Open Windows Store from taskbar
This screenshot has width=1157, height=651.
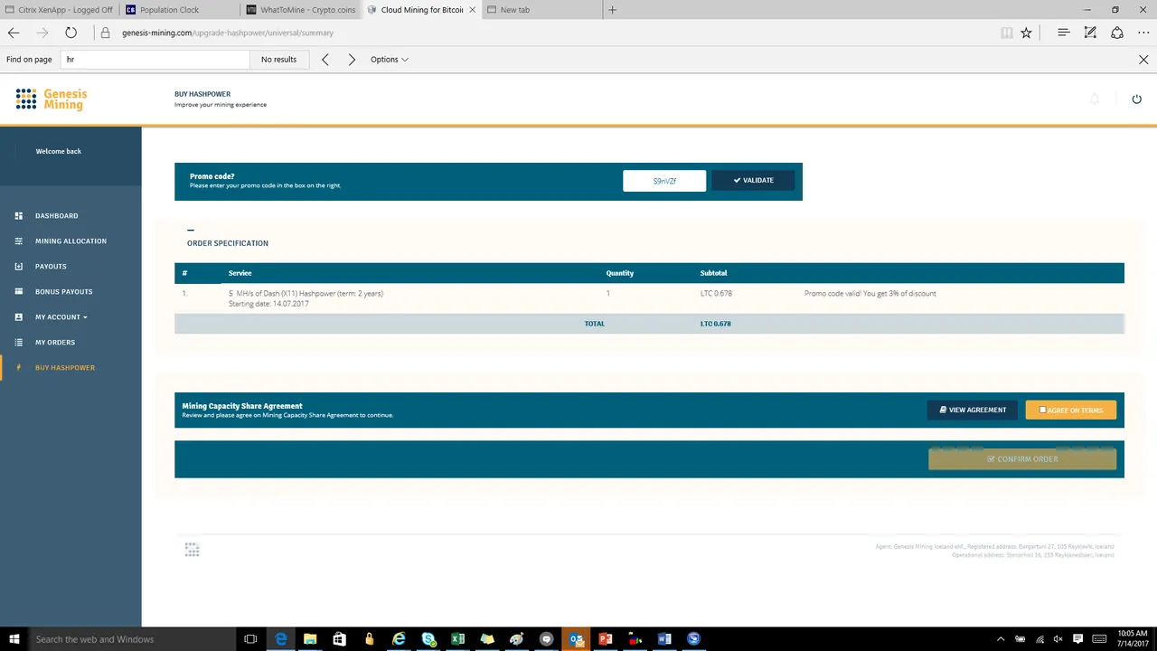pos(339,639)
